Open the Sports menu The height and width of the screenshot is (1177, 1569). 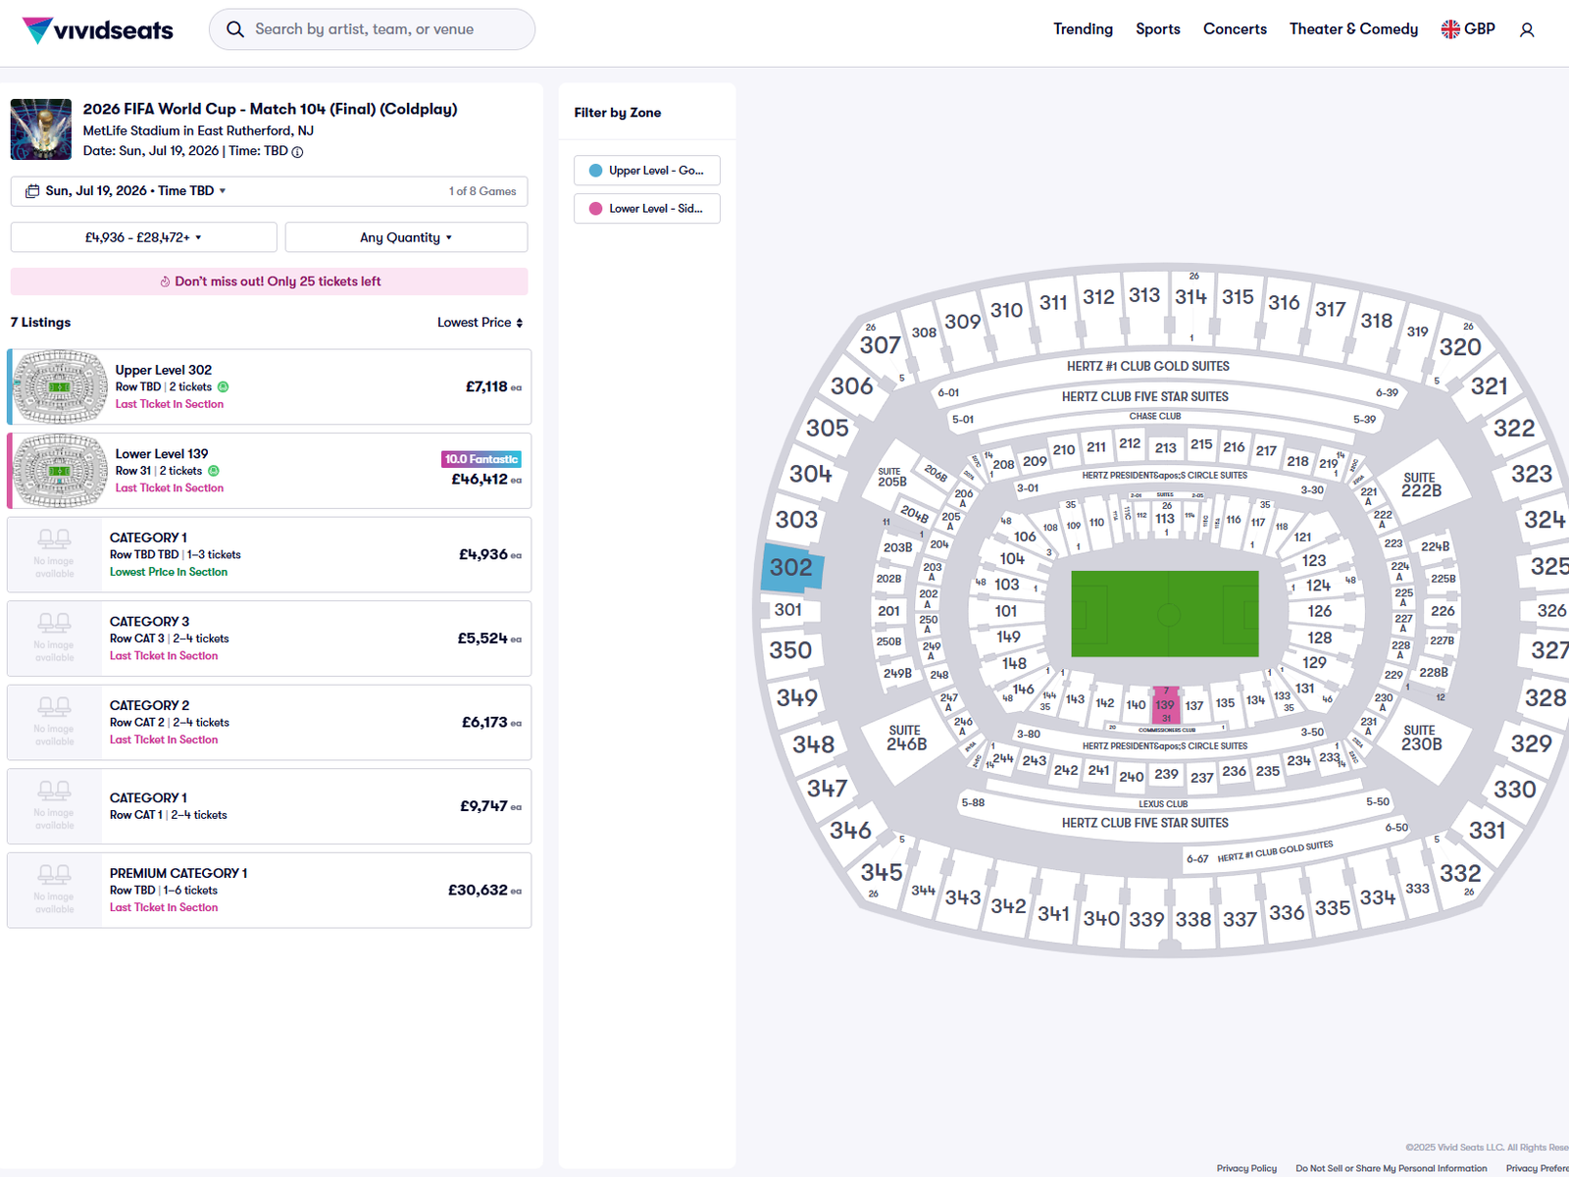(x=1158, y=28)
